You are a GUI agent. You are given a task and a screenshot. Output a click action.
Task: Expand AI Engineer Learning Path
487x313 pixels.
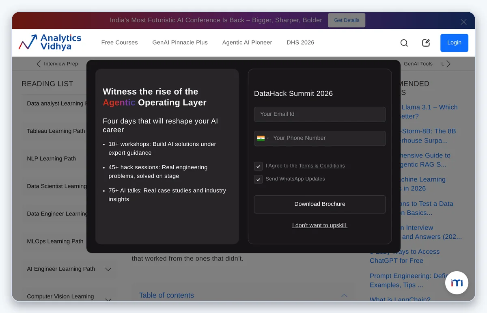pyautogui.click(x=108, y=269)
